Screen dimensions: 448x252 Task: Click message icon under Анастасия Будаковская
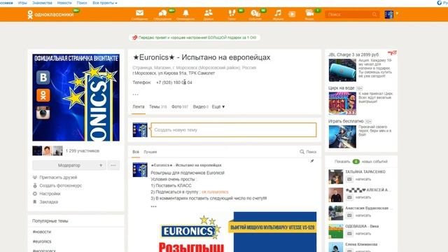point(349,216)
